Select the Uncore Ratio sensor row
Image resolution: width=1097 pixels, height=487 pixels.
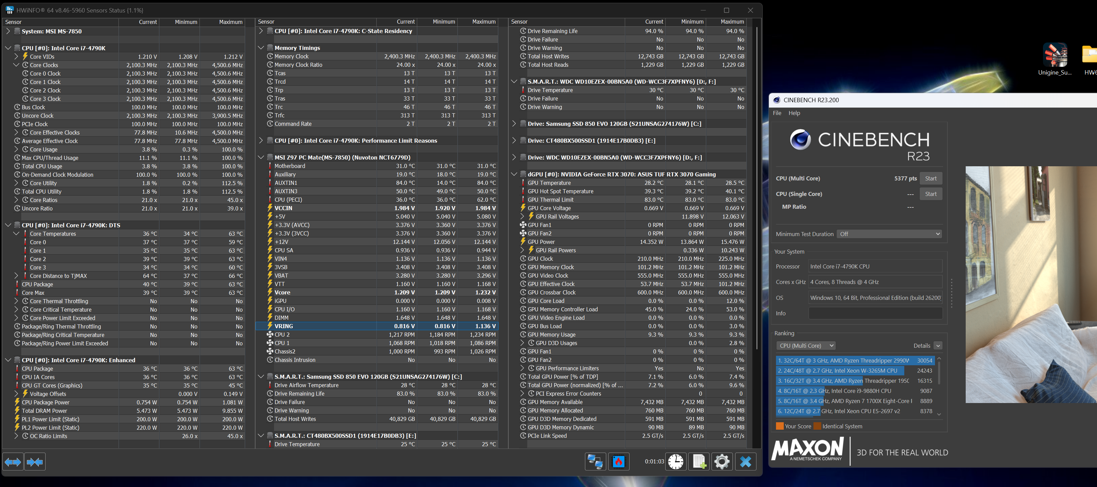(124, 208)
